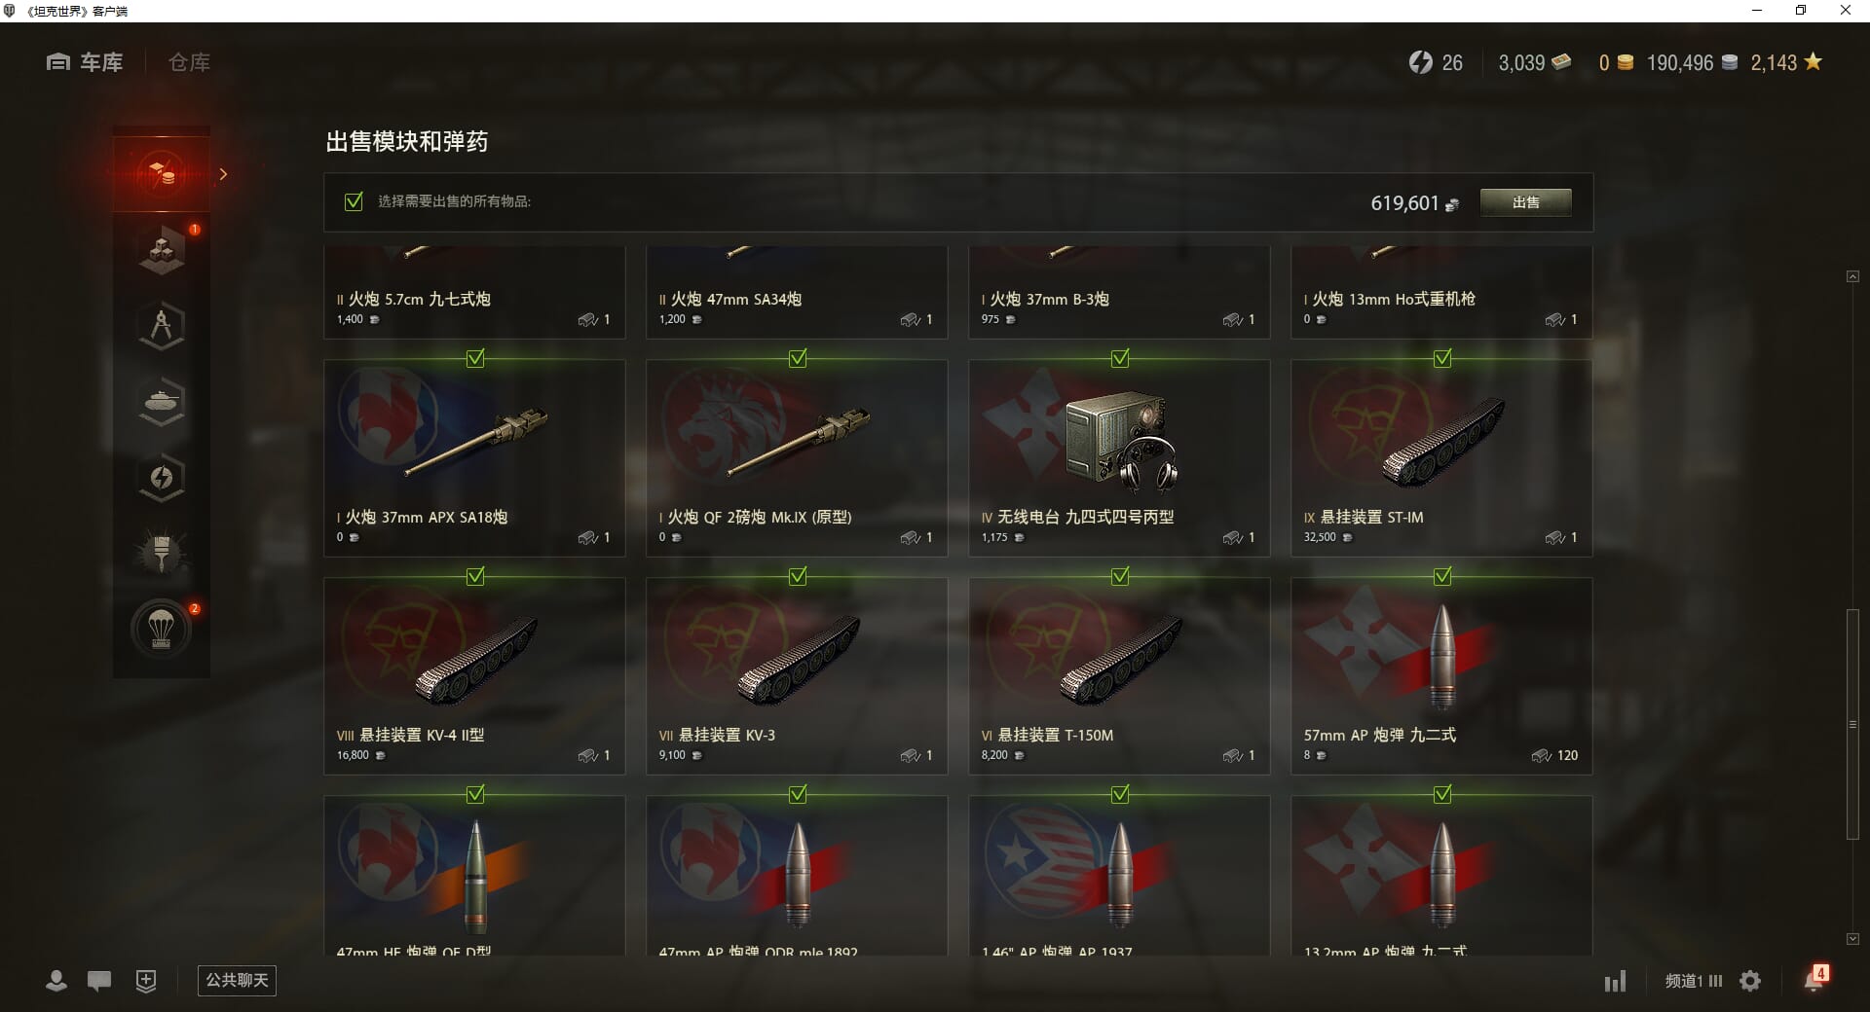Open the settings gear at bottom right
1870x1012 pixels.
(1750, 981)
